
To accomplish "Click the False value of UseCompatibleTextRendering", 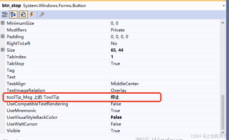I will 116,104.
